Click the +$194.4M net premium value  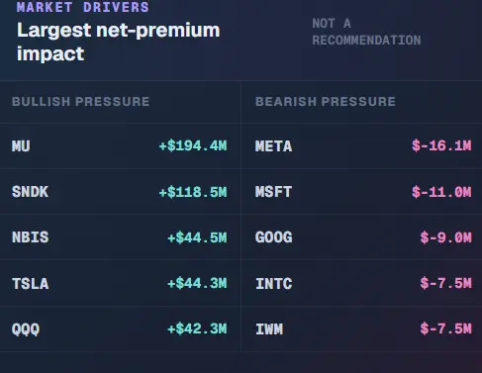point(193,145)
